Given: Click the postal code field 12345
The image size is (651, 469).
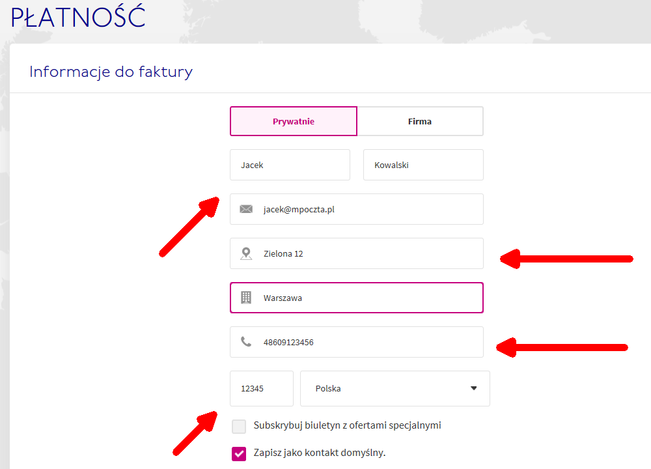Looking at the screenshot, I should [261, 389].
